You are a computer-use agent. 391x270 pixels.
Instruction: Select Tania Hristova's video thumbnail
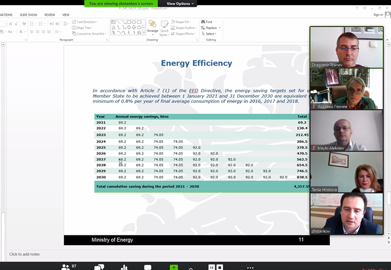(x=347, y=172)
